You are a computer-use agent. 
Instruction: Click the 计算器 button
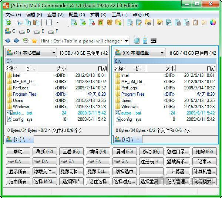[x=178, y=171]
